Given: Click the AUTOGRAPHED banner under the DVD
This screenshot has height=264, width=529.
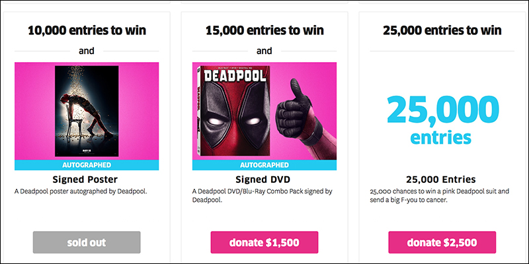Looking at the screenshot, I should (264, 165).
